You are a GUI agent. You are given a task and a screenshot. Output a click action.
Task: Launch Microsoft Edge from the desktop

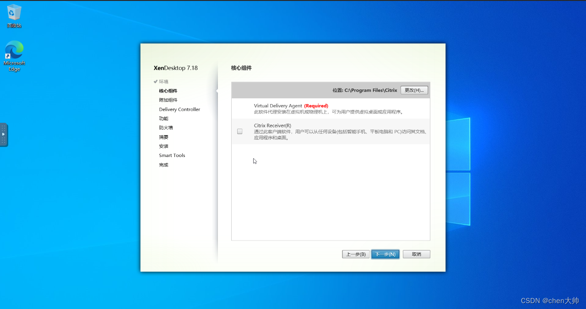(14, 56)
